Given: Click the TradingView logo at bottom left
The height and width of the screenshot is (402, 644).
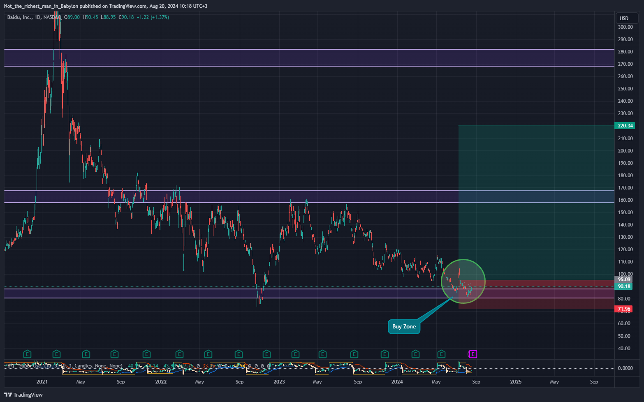Looking at the screenshot, I should pos(23,395).
